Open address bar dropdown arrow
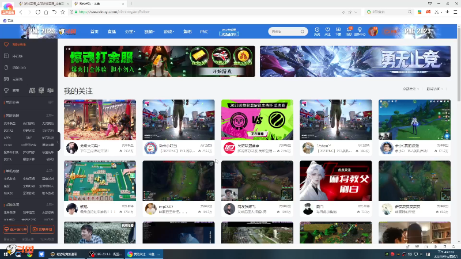461x259 pixels. tap(356, 12)
